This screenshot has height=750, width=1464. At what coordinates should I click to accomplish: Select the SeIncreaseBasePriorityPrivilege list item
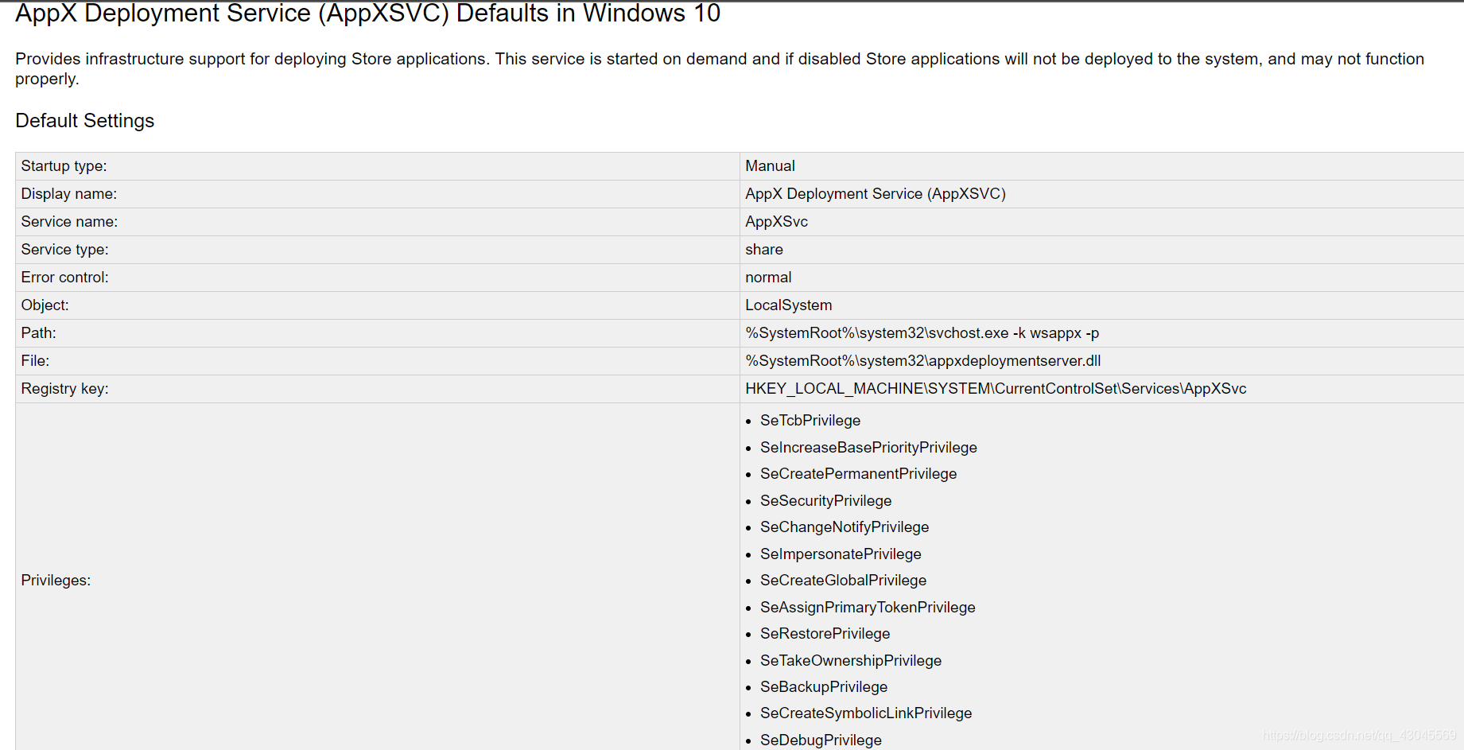[x=868, y=448]
